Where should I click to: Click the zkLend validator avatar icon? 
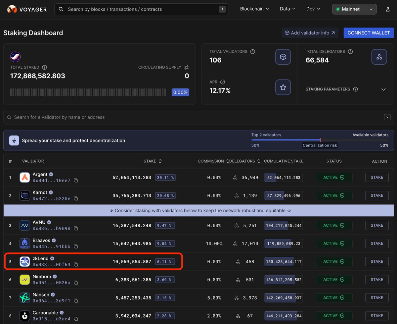(x=25, y=261)
